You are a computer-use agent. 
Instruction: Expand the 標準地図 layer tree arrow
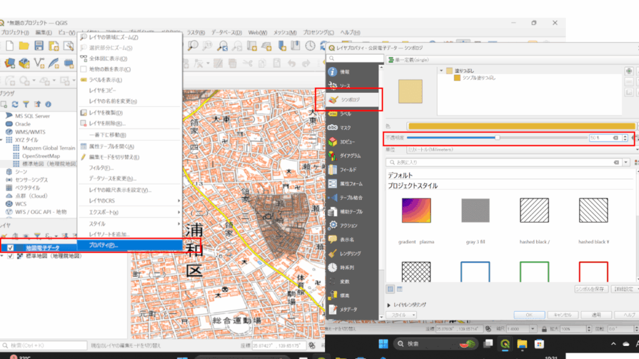pyautogui.click(x=2, y=256)
